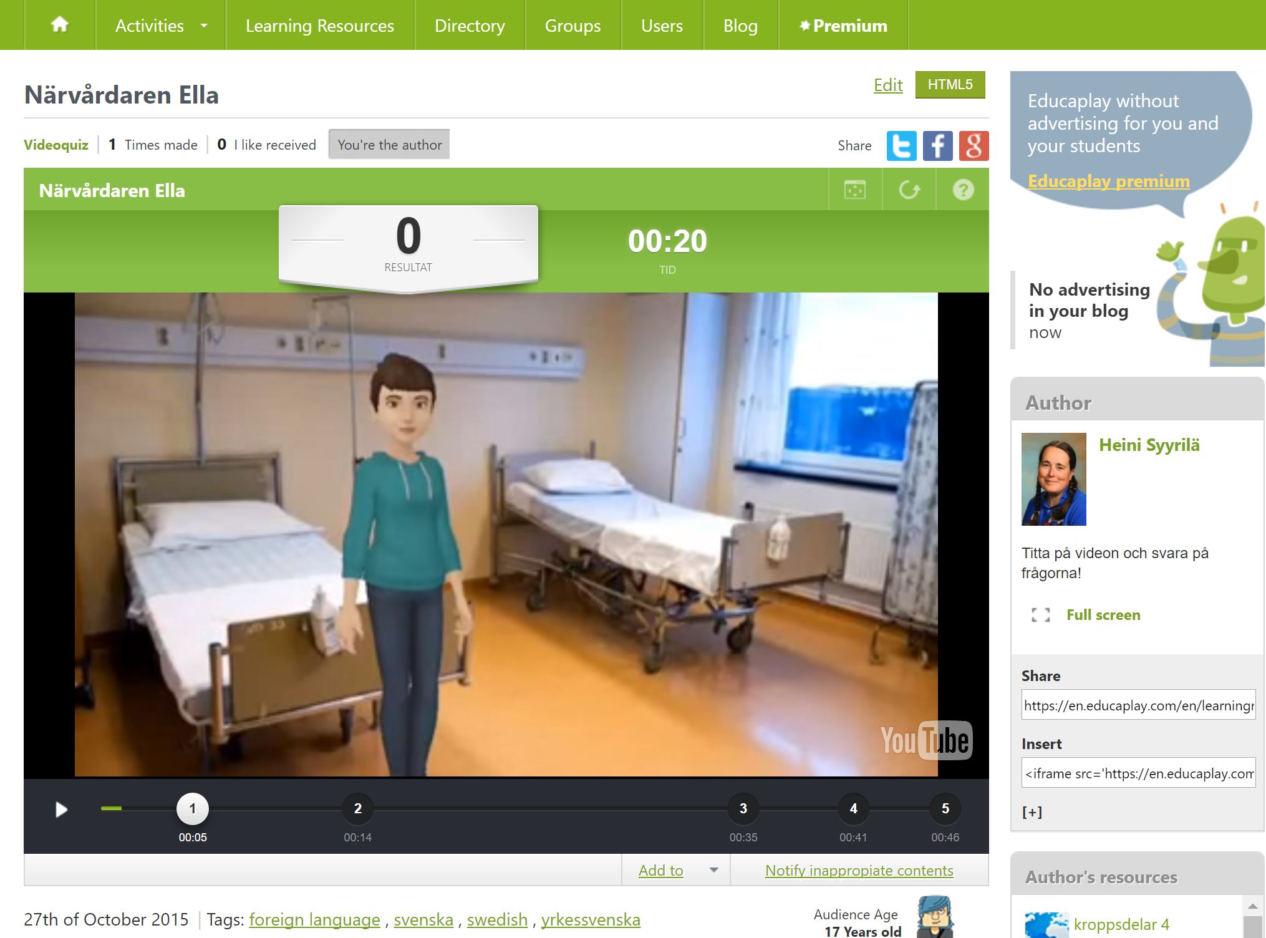The height and width of the screenshot is (938, 1266).
Task: Click the fullscreen icon in quiz header
Action: (854, 190)
